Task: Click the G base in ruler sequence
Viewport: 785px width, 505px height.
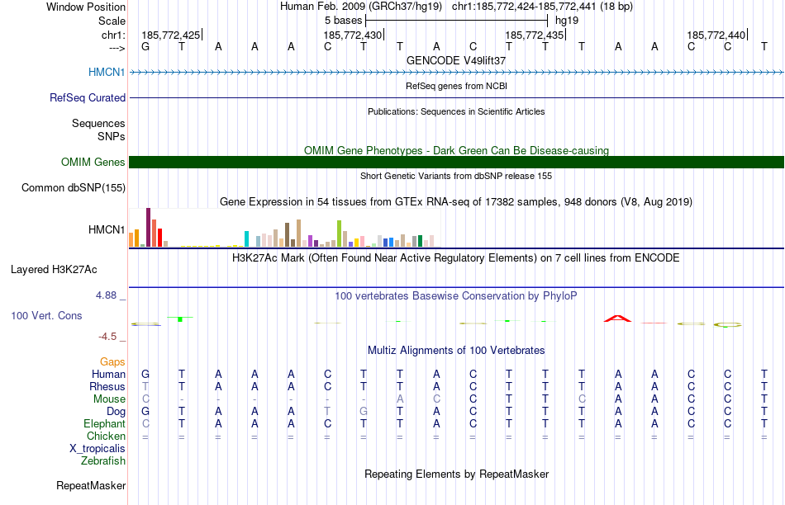Action: point(145,46)
